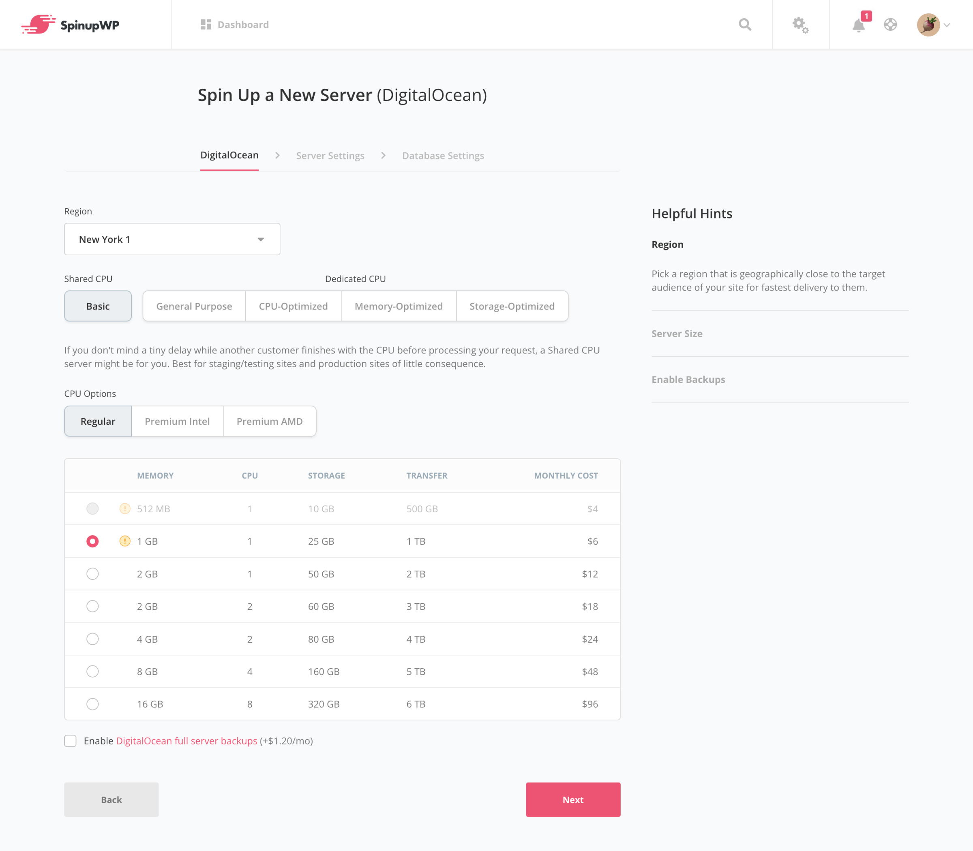
Task: Click the settings gear icon
Action: pyautogui.click(x=800, y=25)
